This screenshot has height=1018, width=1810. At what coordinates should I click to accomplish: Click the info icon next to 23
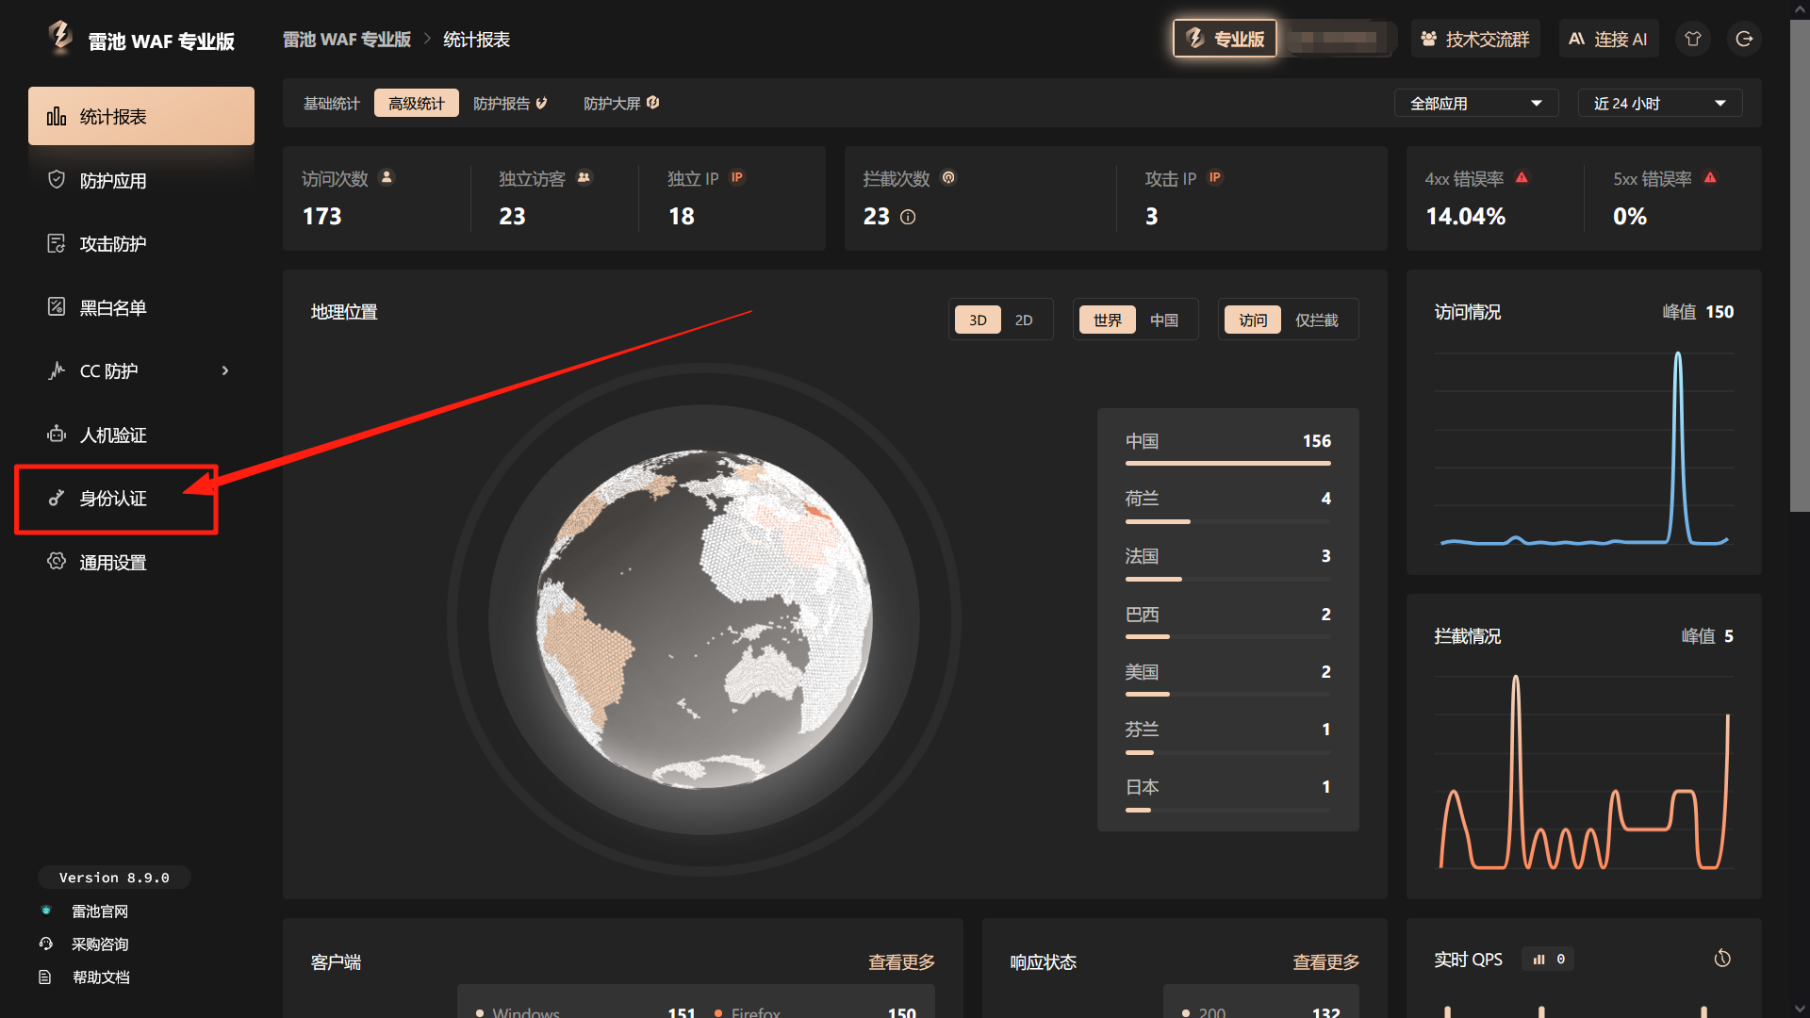point(908,217)
